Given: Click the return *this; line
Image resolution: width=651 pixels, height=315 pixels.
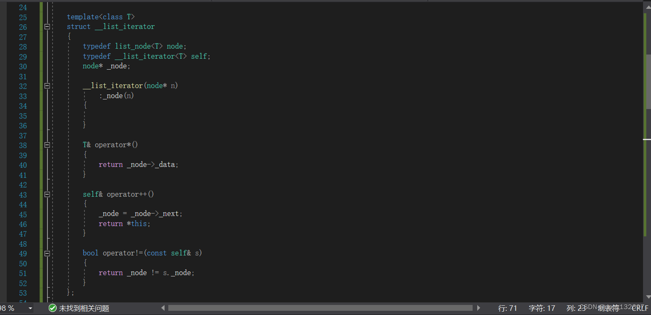Looking at the screenshot, I should pos(124,224).
